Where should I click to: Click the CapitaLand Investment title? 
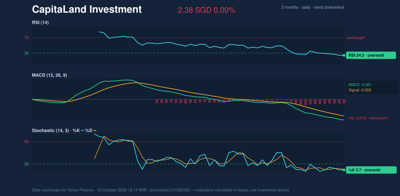pos(87,9)
